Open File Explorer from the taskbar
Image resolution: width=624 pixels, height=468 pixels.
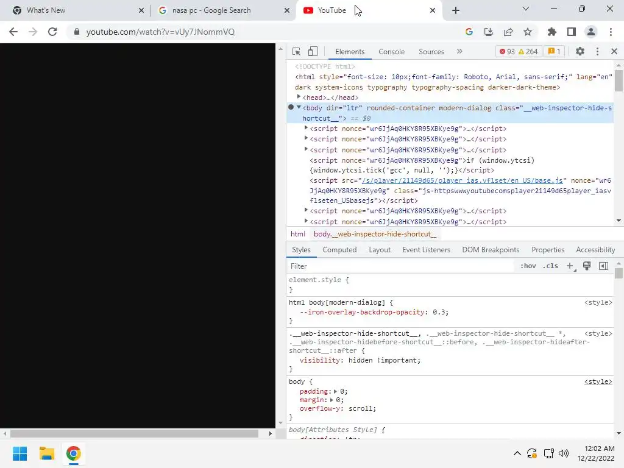pos(46,453)
